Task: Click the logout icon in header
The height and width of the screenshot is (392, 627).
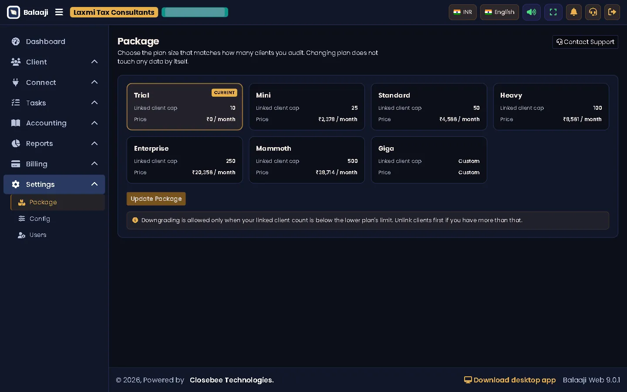Action: [x=612, y=12]
